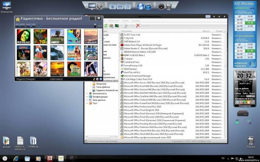This screenshot has height=162, width=260.
Task: Click the green power button in clock gadget
Action: (x=237, y=102)
